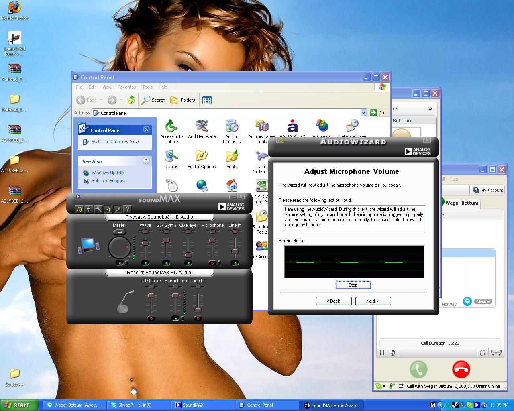Open Accessibility Options icon
Viewport: 514px width, 411px height.
tap(171, 132)
